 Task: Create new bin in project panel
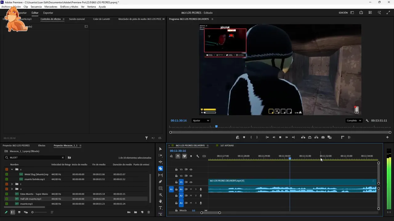point(135,212)
